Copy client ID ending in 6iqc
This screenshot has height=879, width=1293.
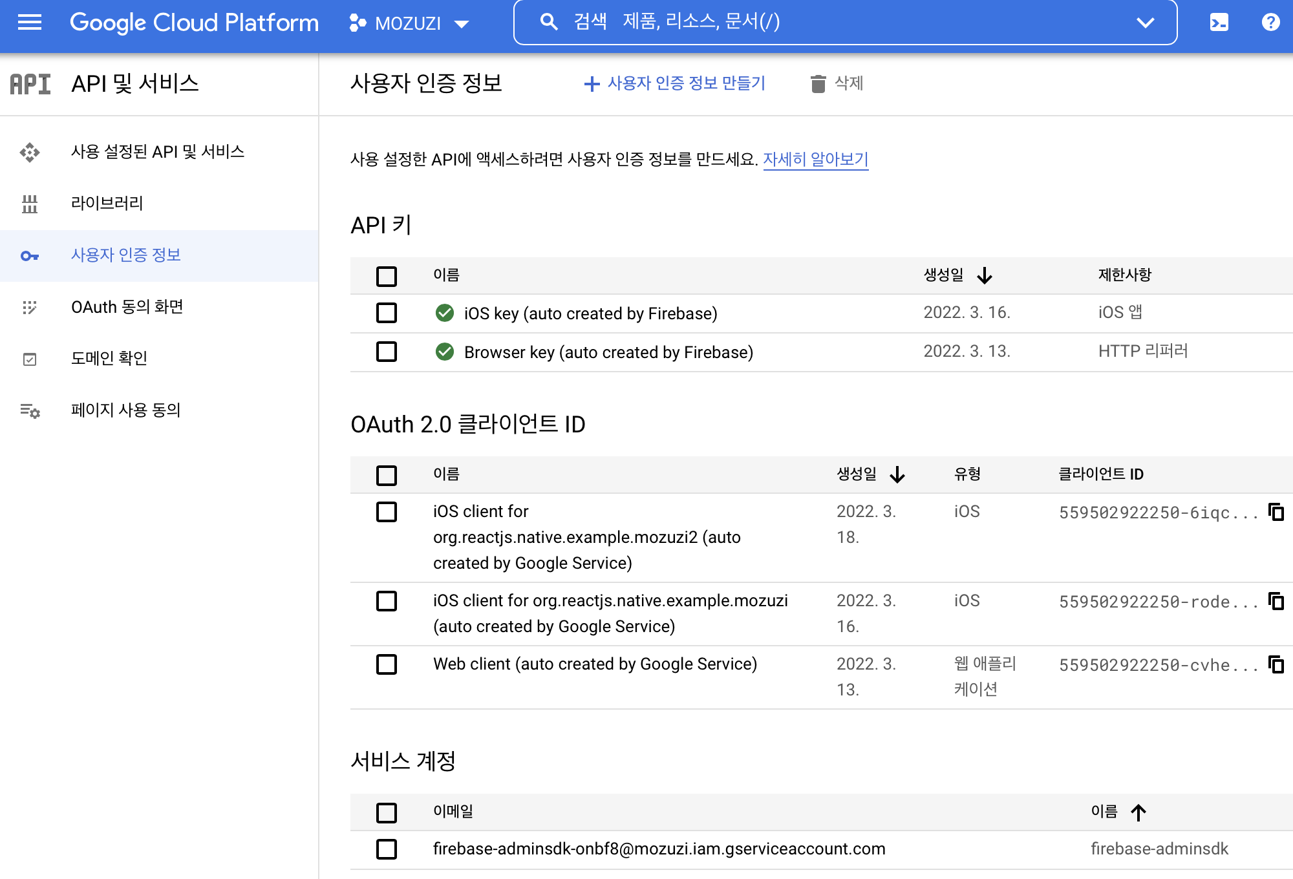1276,512
